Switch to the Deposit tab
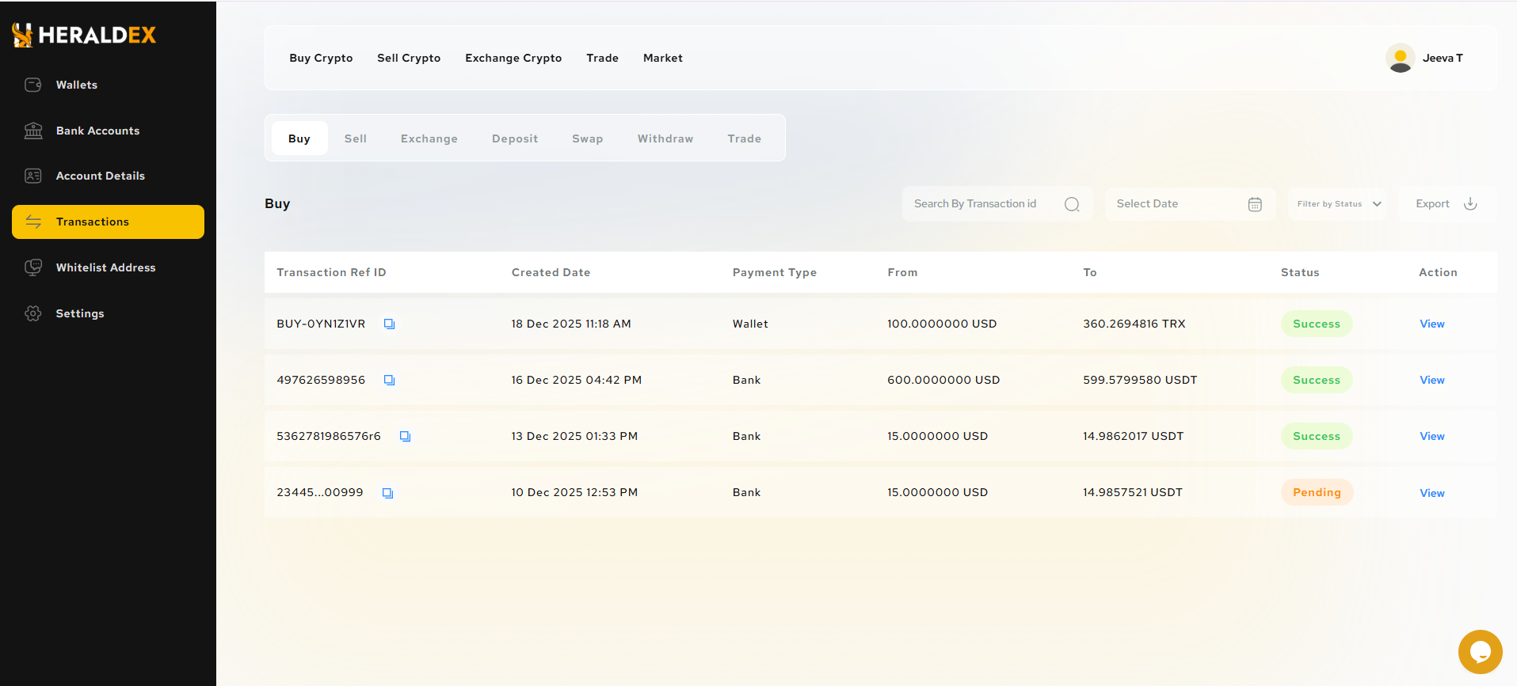 pos(514,138)
